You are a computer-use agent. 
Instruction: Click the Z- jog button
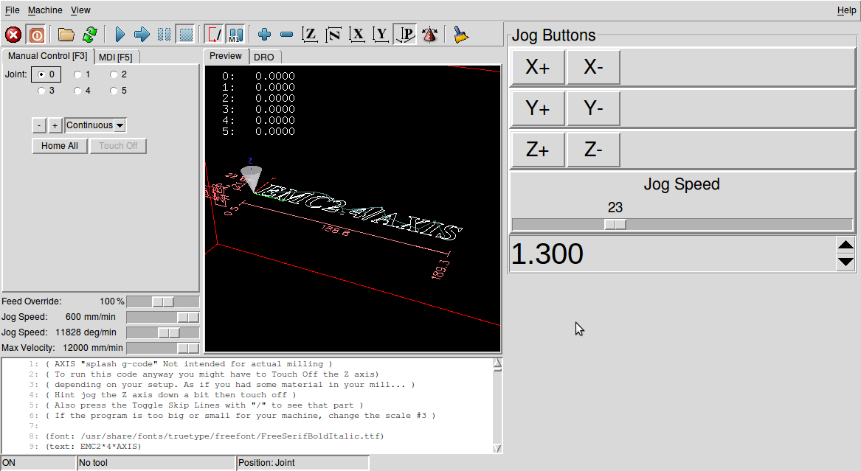tap(594, 149)
